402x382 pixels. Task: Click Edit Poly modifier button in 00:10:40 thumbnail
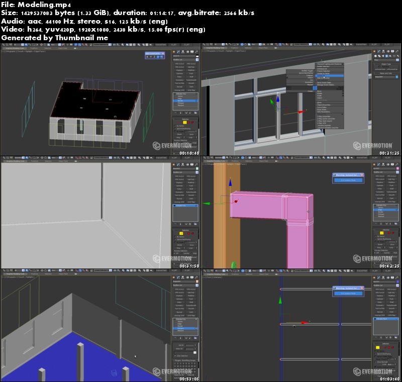tap(191, 67)
